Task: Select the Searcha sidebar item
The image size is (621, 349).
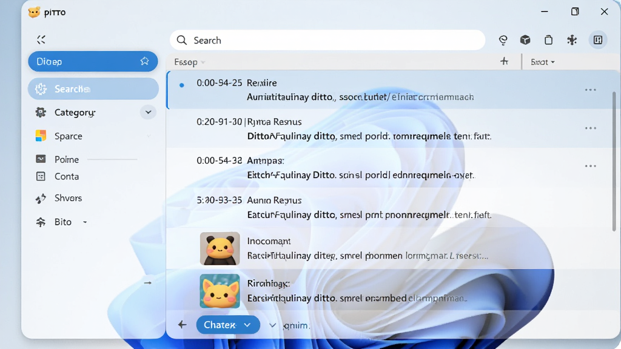Action: (x=93, y=88)
